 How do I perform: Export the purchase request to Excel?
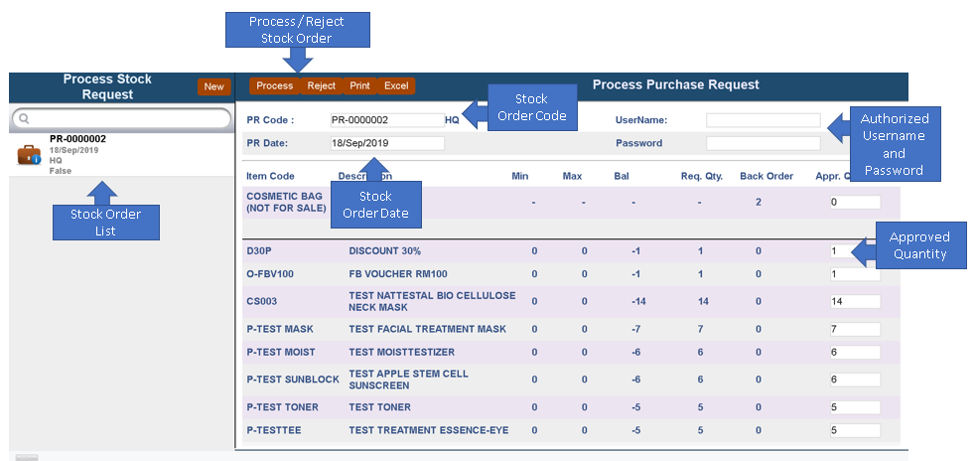[396, 86]
